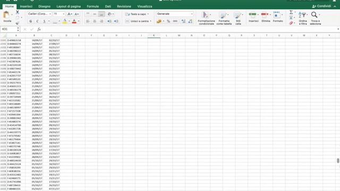This screenshot has width=340, height=191.
Task: Increase cell indent
Action: (x=116, y=21)
